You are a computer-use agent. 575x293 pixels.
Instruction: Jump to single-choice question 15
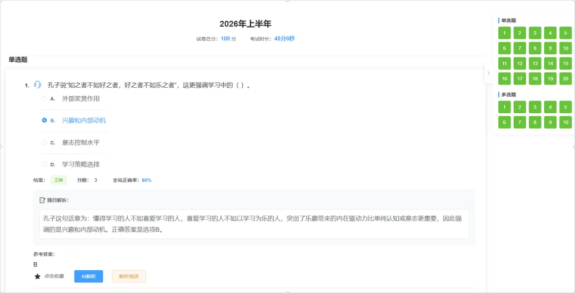coord(565,63)
